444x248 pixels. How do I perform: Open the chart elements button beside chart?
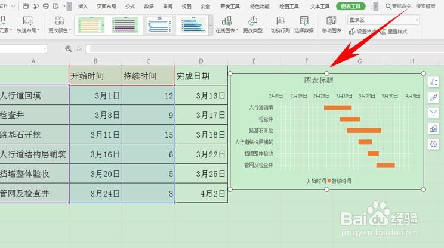coord(433,82)
